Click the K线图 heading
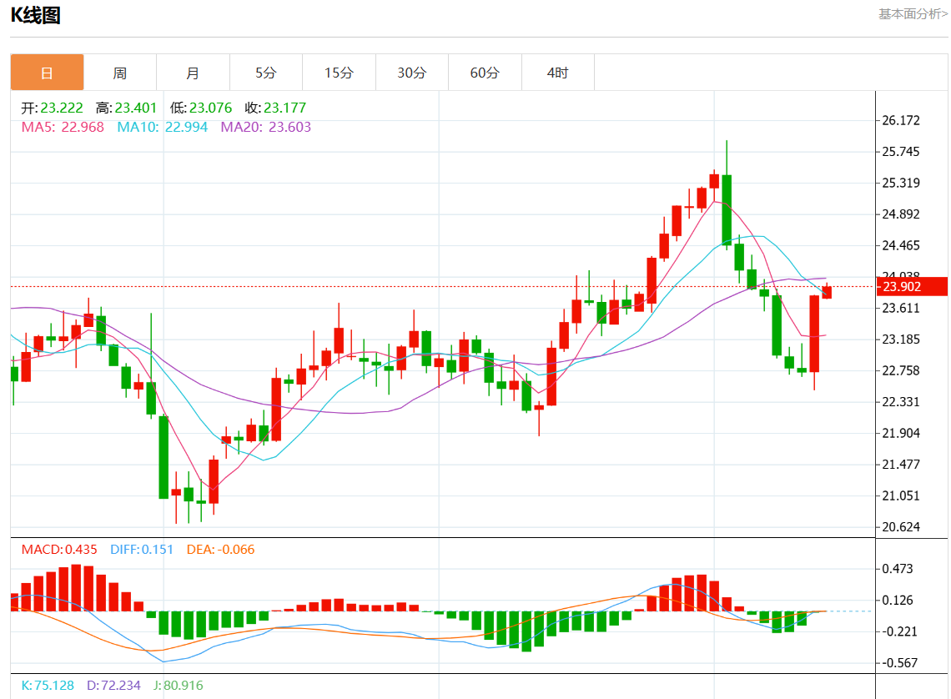The height and width of the screenshot is (699, 951). [36, 15]
